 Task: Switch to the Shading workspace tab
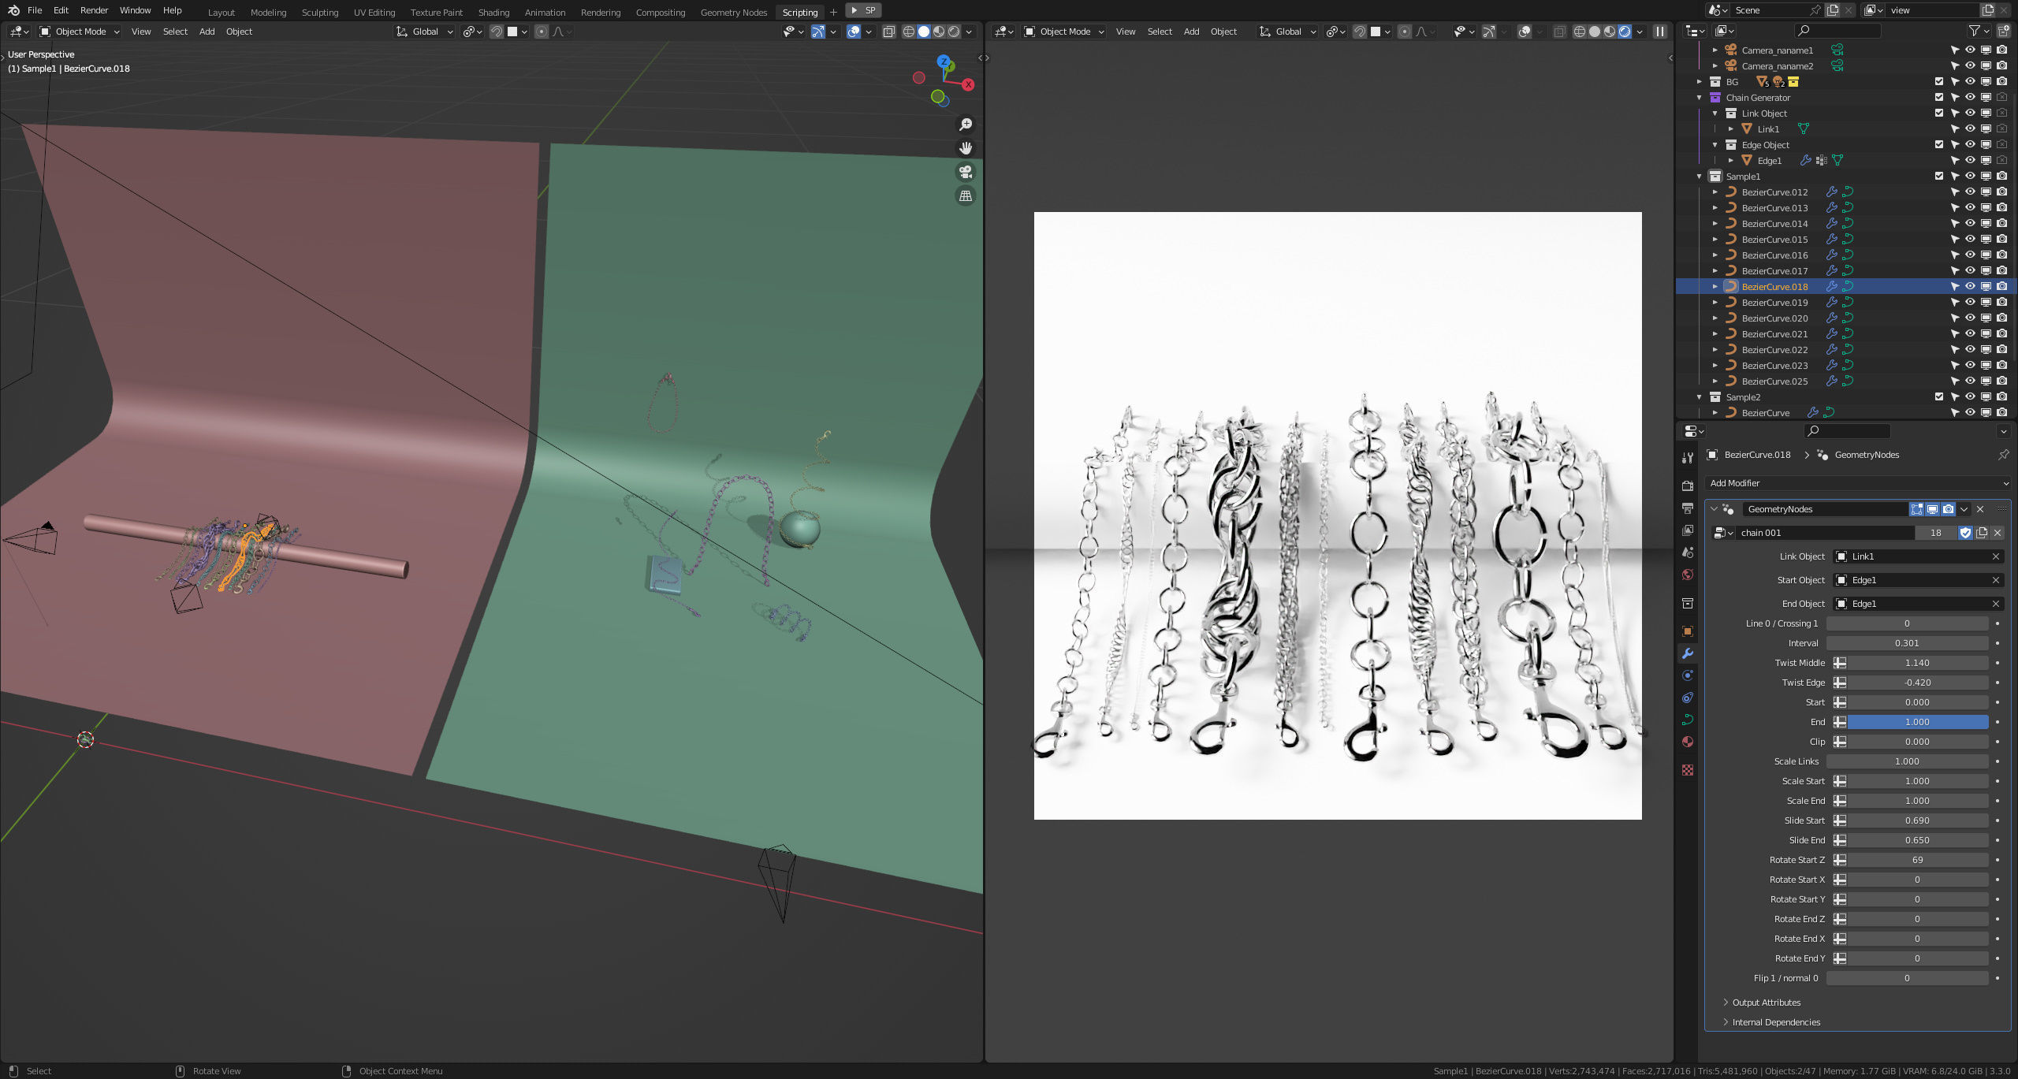[493, 13]
